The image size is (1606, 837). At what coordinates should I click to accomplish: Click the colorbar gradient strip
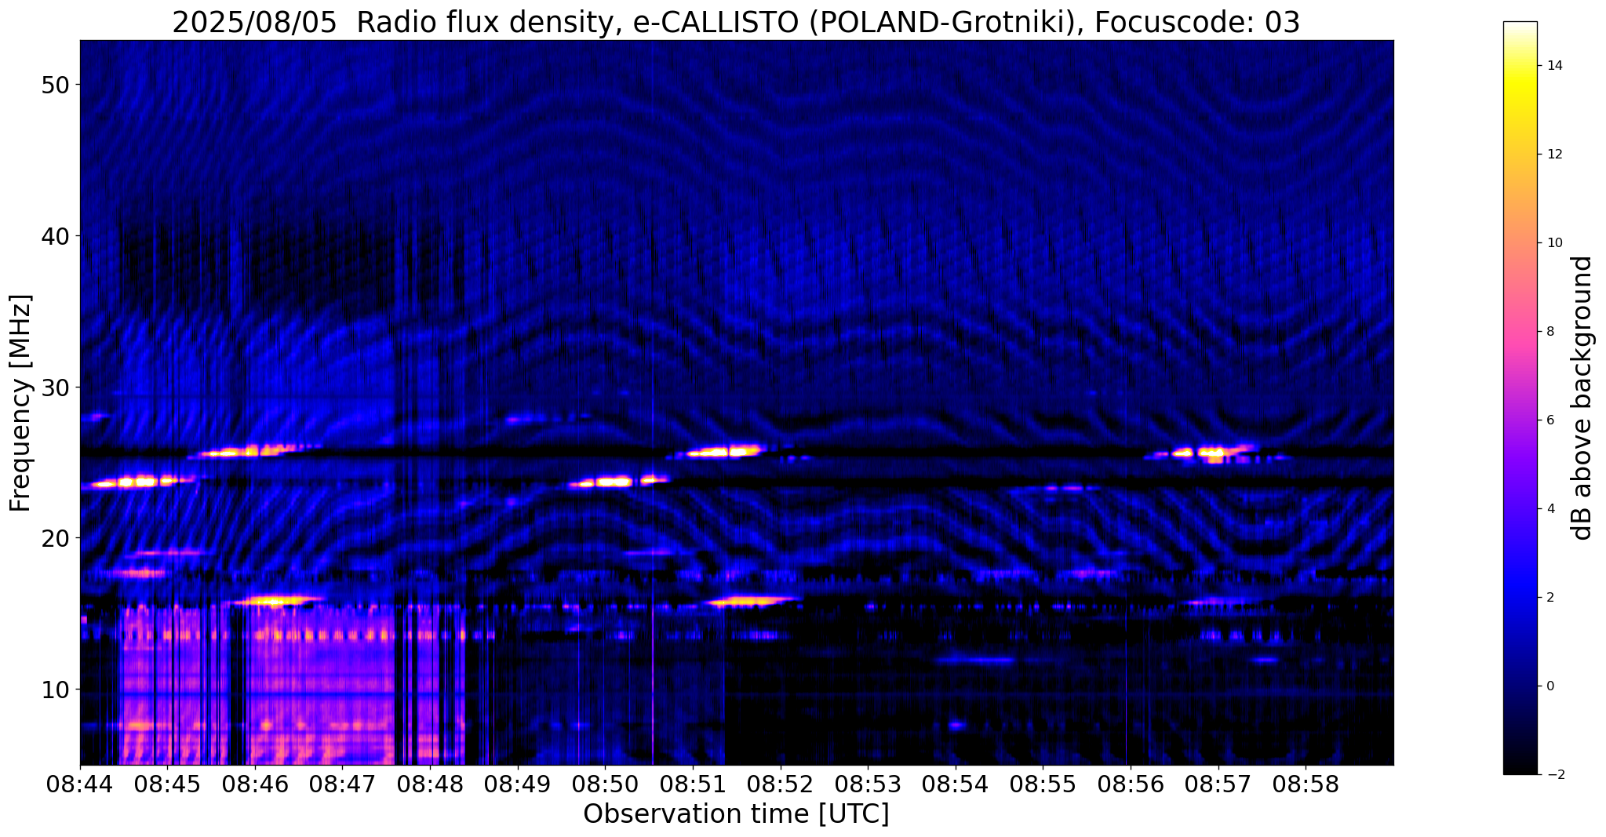1520,398
